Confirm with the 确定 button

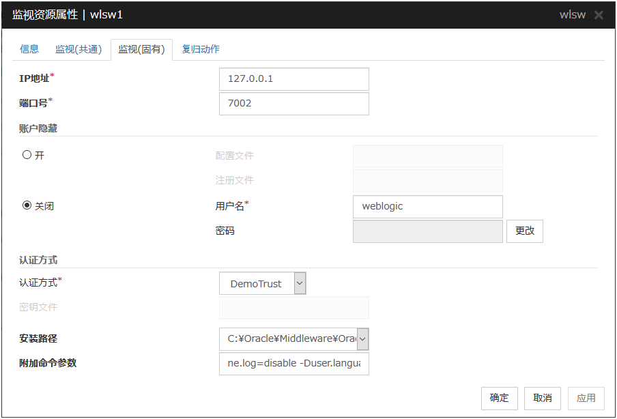click(499, 398)
